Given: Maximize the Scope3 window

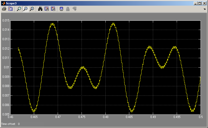Looking at the screenshot, I should click(x=200, y=3).
